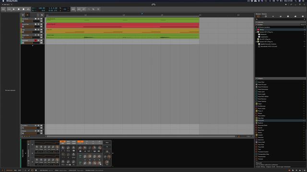Viewport: 307px width, 172px height.
Task: Start playback with the transport play button
Action: tap(14, 9)
